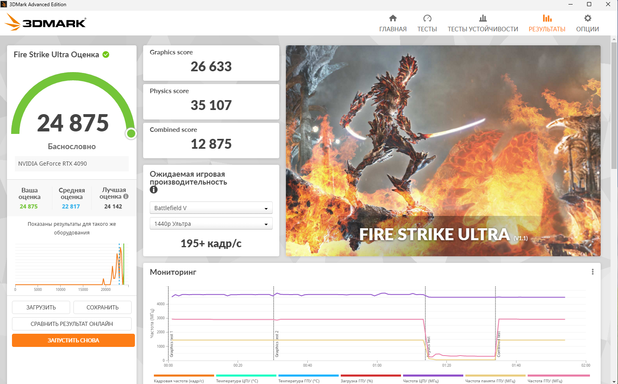
Task: Minimize the 3DMark window
Action: (571, 5)
